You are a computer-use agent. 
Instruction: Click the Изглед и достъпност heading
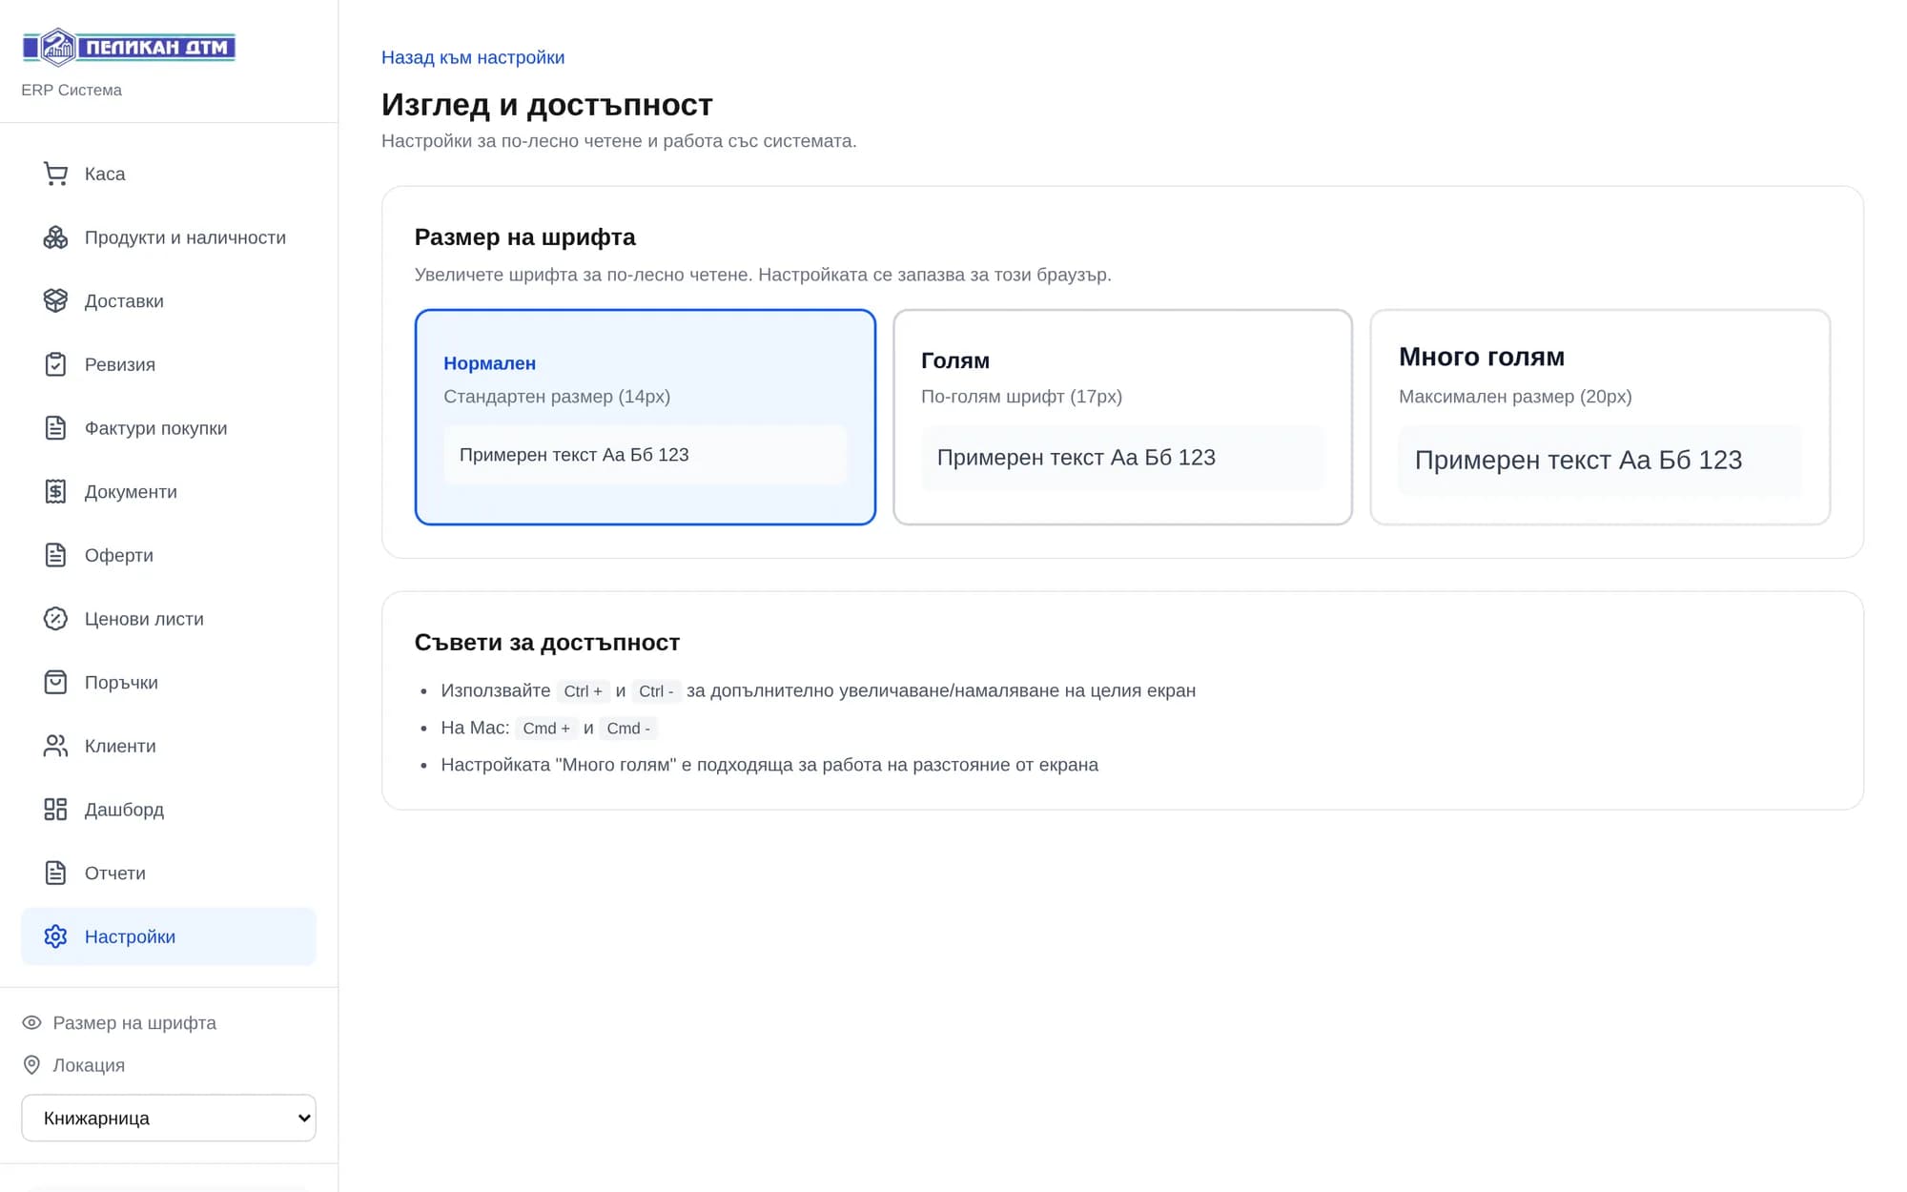point(547,105)
